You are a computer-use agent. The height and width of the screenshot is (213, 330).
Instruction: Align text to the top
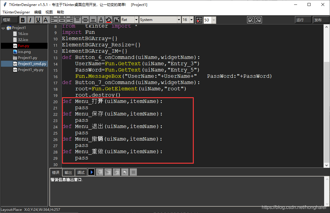[78, 20]
